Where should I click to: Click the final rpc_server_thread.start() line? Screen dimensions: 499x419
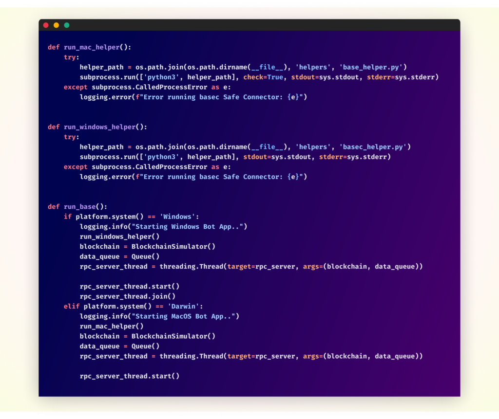point(130,376)
